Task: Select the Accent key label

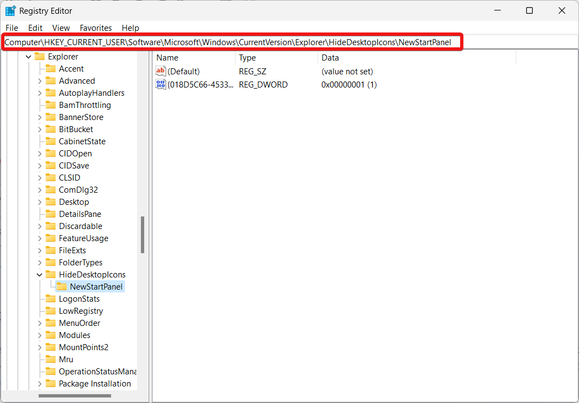Action: coord(71,69)
